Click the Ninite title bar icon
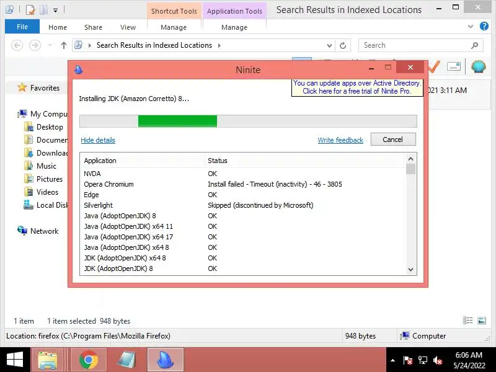Viewport: 496px width, 372px height. pos(79,69)
